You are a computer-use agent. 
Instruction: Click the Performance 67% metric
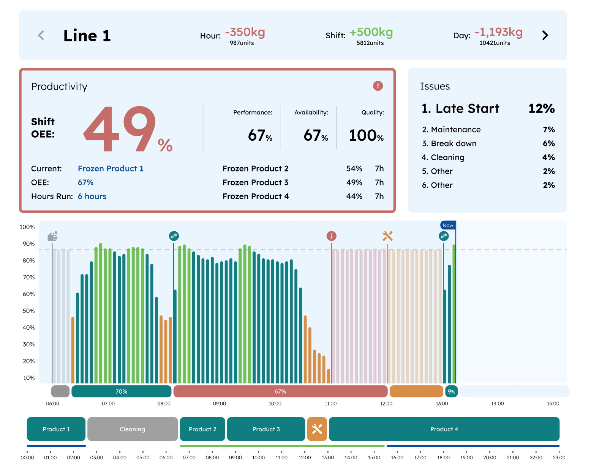point(260,135)
